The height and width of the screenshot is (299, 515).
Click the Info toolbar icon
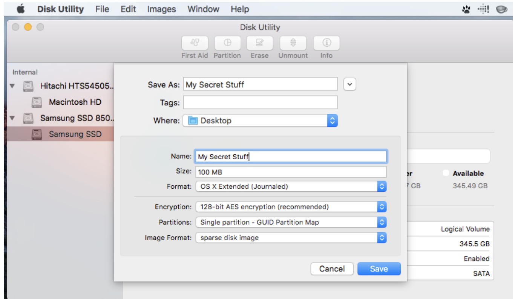pyautogui.click(x=326, y=43)
